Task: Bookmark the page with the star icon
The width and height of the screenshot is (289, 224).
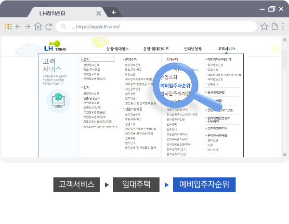Action: coord(264,26)
